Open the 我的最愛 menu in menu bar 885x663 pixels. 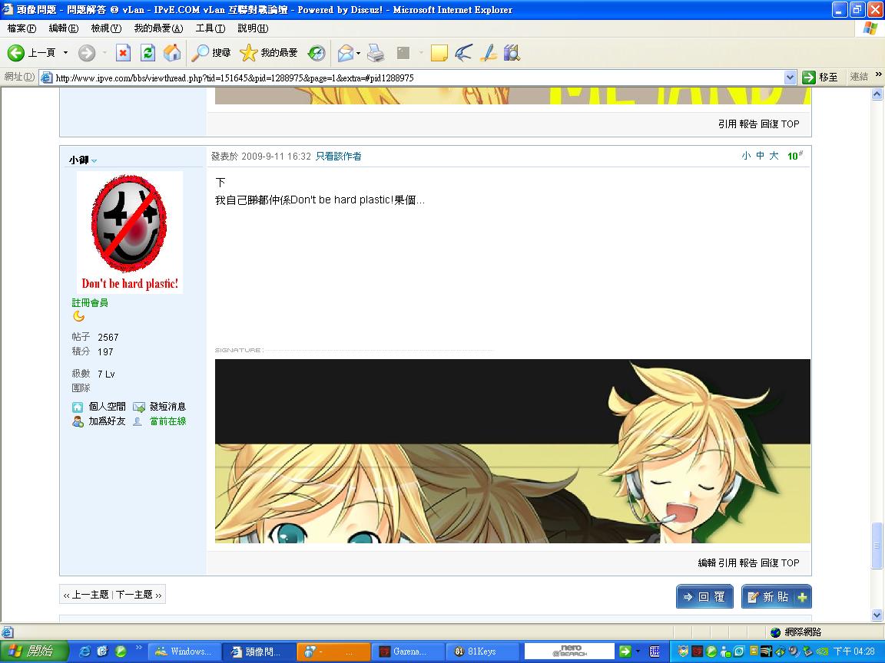[158, 28]
